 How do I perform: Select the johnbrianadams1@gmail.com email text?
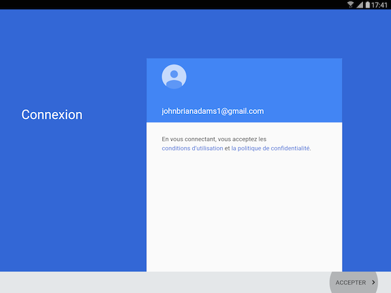212,111
